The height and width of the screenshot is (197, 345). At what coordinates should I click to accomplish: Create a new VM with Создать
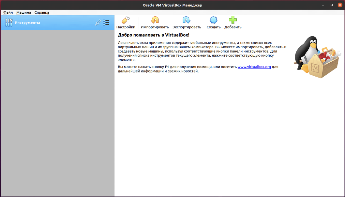[214, 23]
